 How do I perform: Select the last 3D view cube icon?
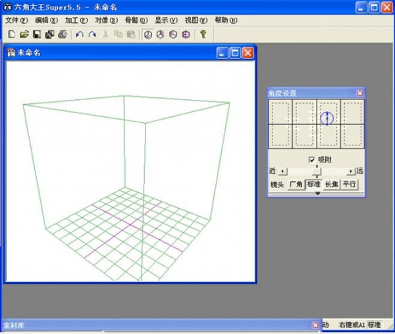[x=186, y=34]
